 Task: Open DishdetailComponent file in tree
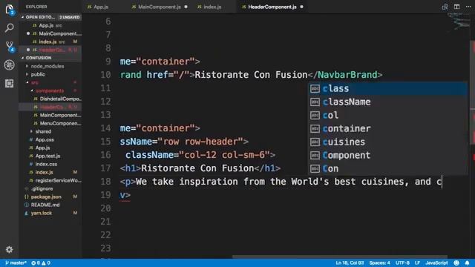50,99
